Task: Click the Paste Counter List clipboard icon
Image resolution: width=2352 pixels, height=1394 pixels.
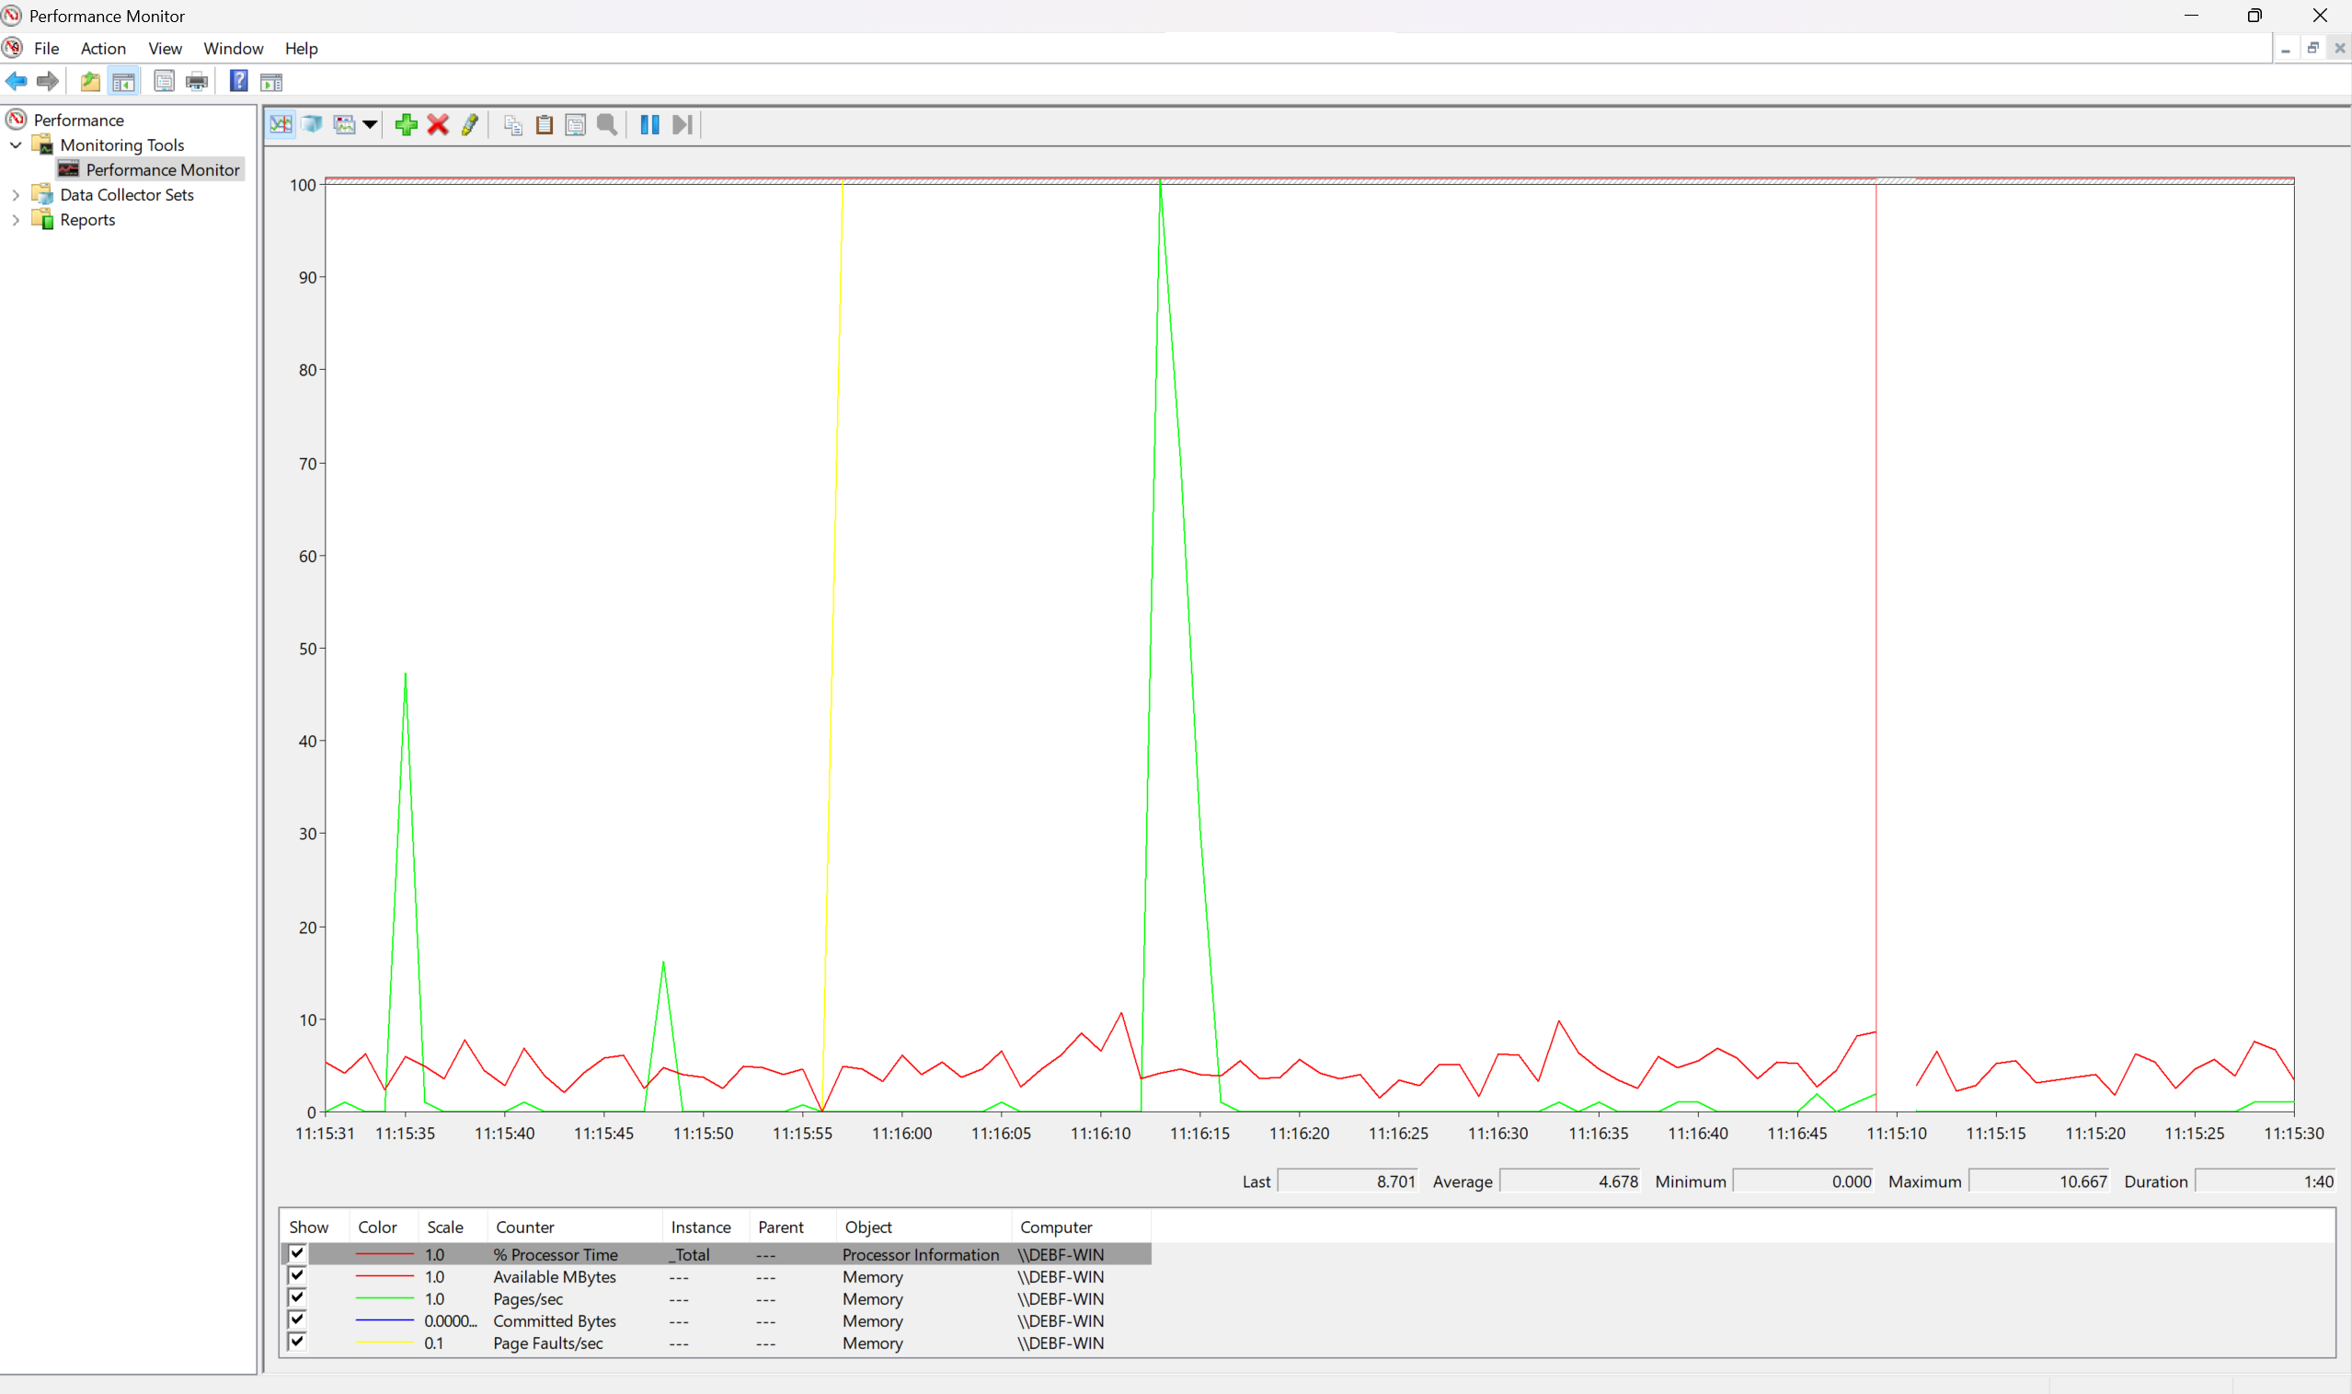Action: point(544,125)
